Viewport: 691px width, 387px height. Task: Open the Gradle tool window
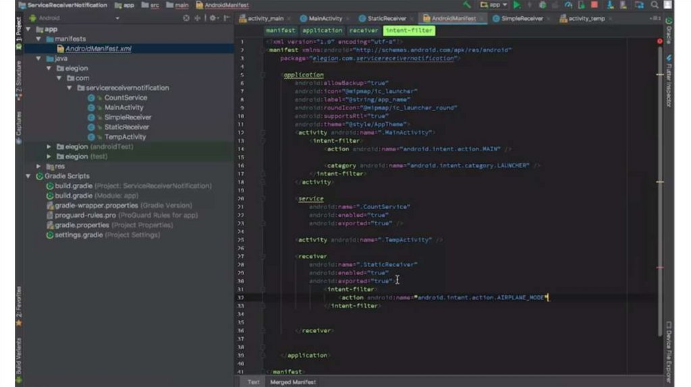point(668,32)
